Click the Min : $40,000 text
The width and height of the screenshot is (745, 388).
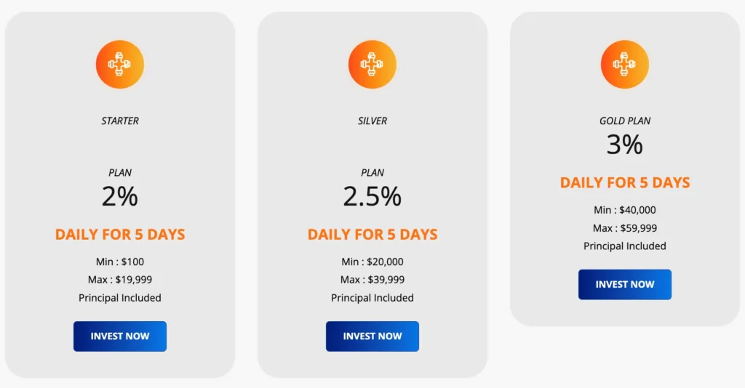625,210
